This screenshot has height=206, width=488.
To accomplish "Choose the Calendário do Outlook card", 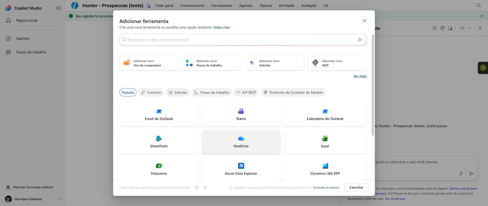I will pos(325,115).
